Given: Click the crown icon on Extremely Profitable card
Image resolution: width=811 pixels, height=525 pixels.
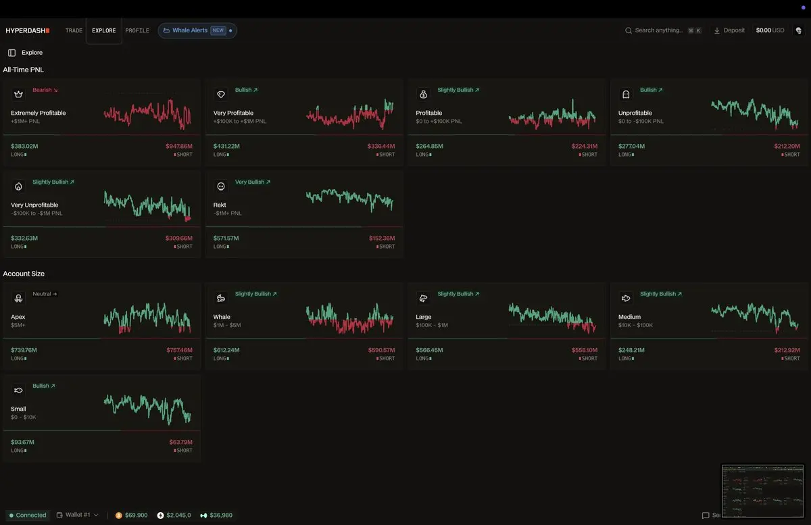Looking at the screenshot, I should pyautogui.click(x=18, y=95).
